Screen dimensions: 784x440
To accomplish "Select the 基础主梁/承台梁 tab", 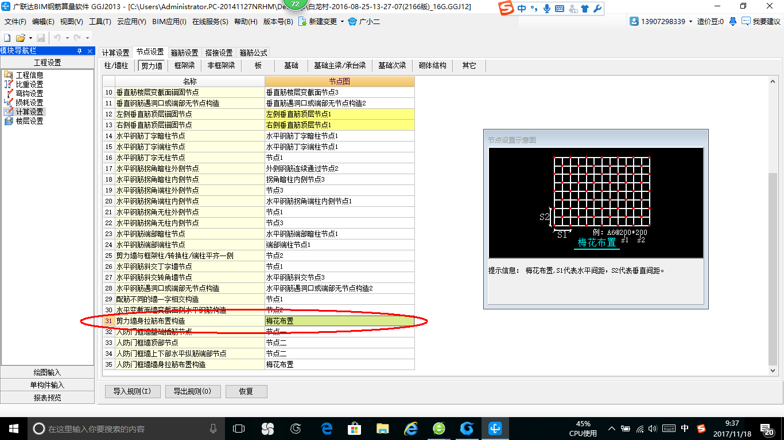I will point(340,65).
